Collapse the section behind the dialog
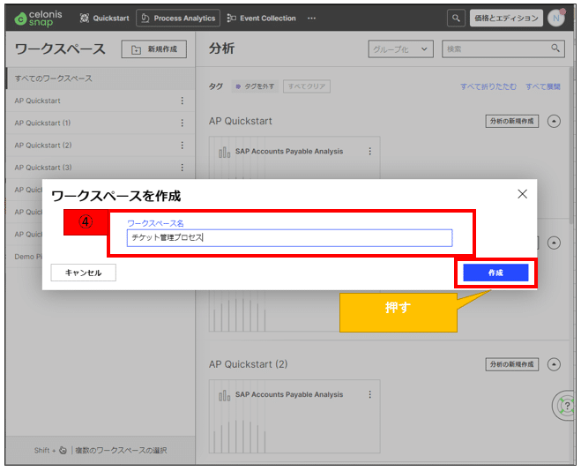 click(x=554, y=243)
